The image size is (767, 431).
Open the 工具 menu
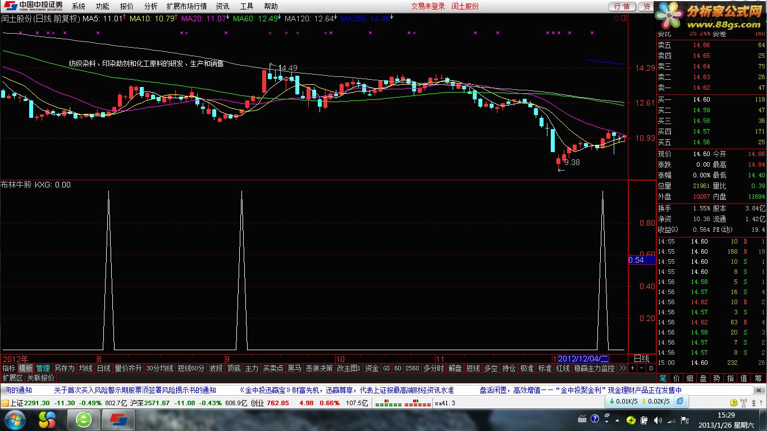(x=246, y=6)
